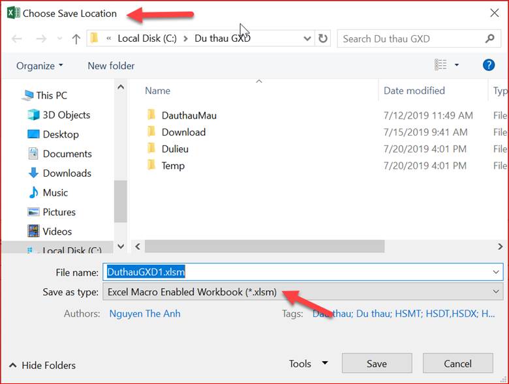Open the Organize dropdown menu
The image size is (509, 384).
[x=40, y=66]
